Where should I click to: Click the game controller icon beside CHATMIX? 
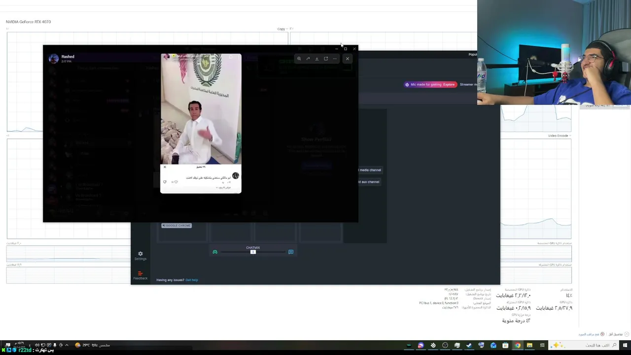215,252
